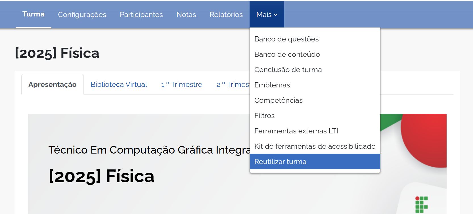Open Kit de ferramentas de acessibilidade

(315, 146)
